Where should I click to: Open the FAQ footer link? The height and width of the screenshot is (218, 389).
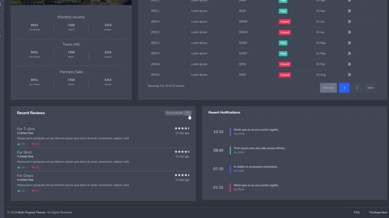(x=357, y=213)
